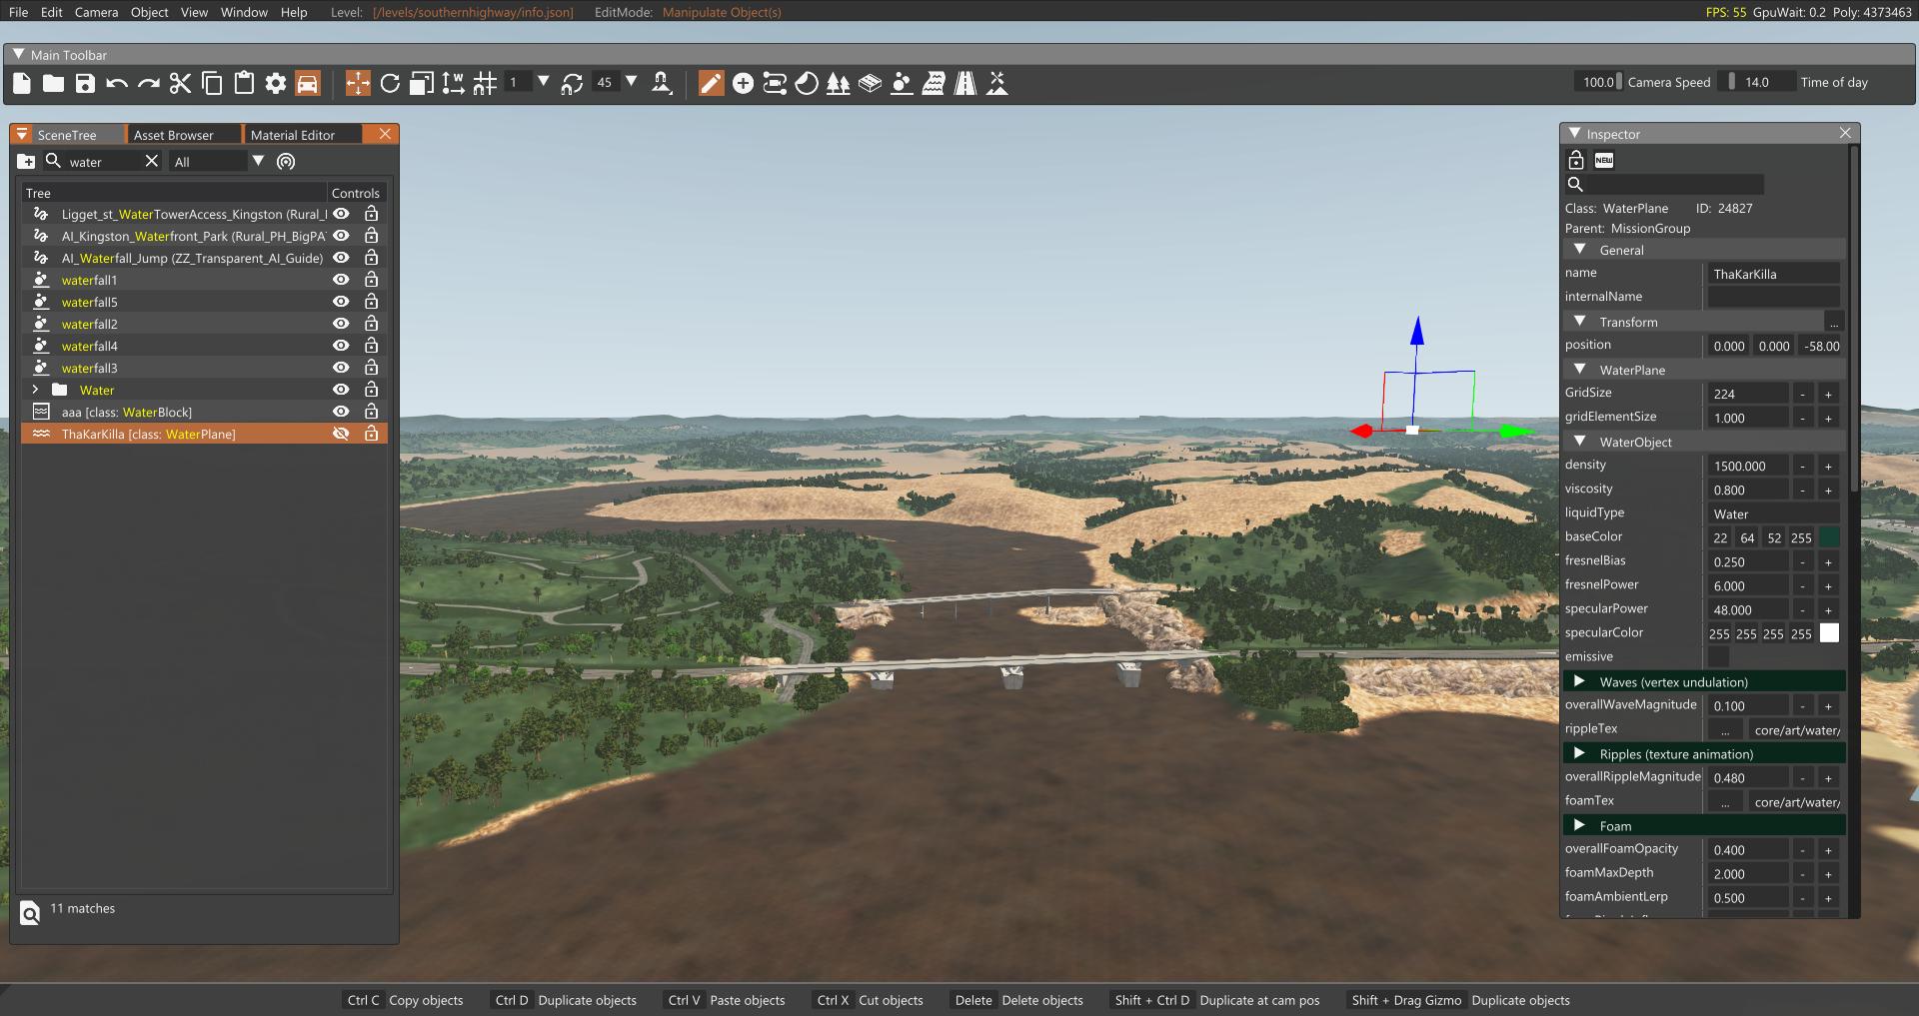Browse for rippleTex with the ellipsis button
This screenshot has width=1919, height=1016.
(1725, 729)
